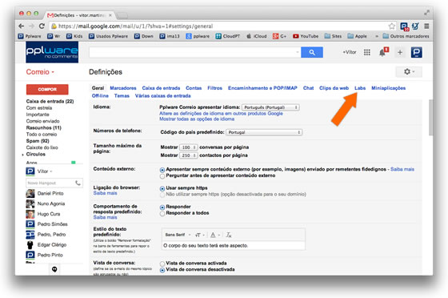Open CloudPT bookmark
Viewport: 448px width, 298px height.
pyautogui.click(x=228, y=36)
